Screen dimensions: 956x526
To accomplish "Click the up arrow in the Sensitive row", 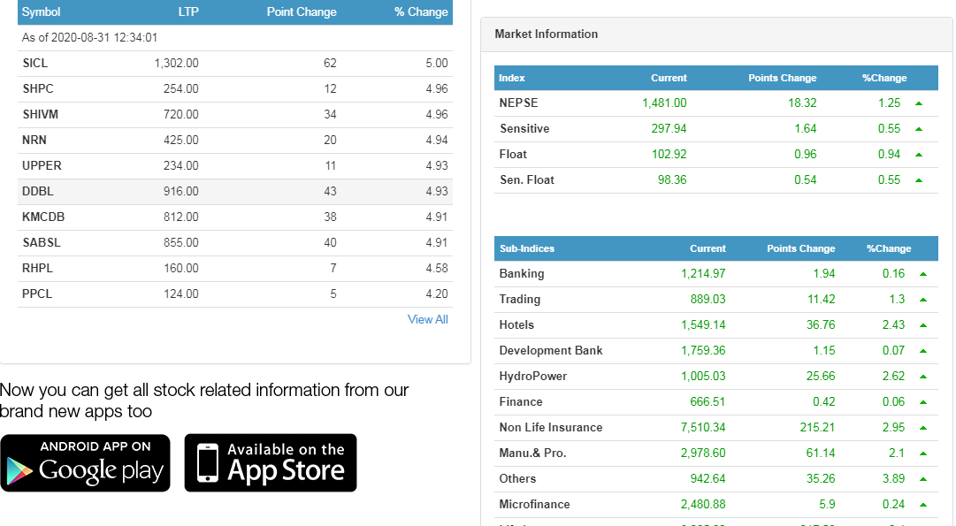I will pyautogui.click(x=919, y=129).
